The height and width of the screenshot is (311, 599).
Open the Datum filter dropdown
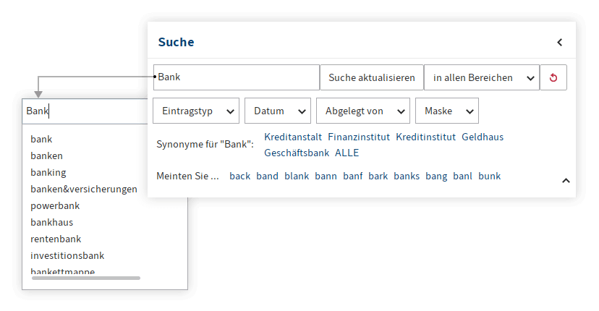(278, 111)
